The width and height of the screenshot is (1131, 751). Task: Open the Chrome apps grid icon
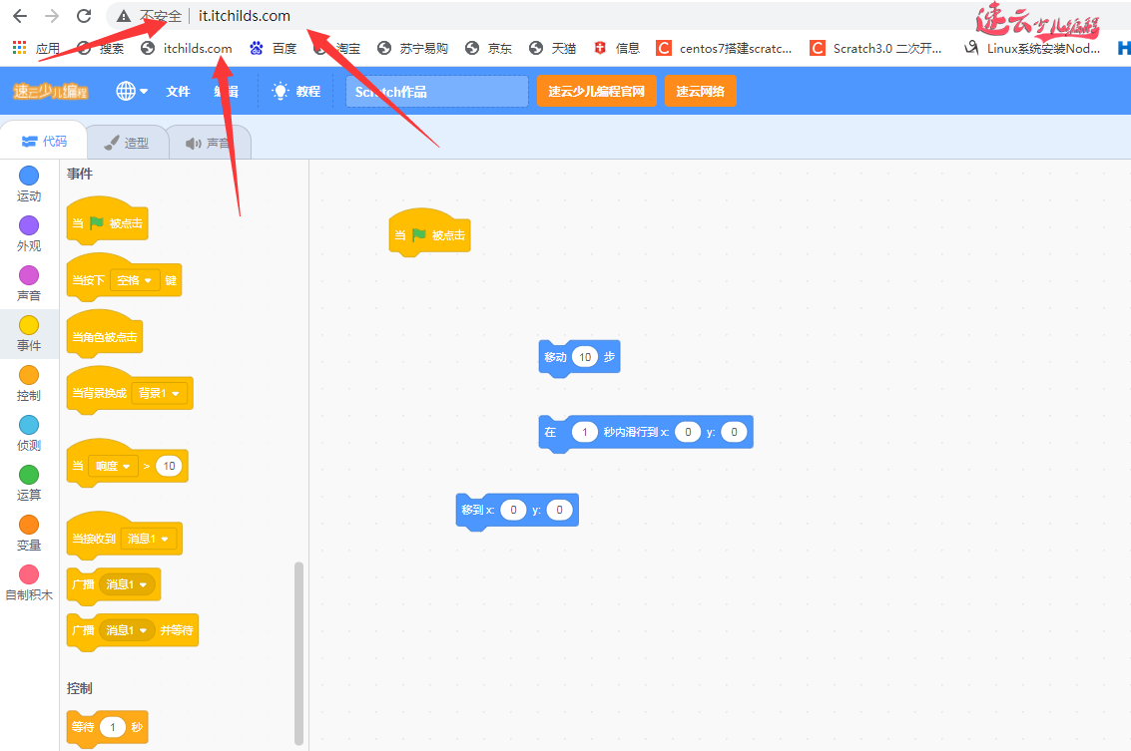pos(19,48)
